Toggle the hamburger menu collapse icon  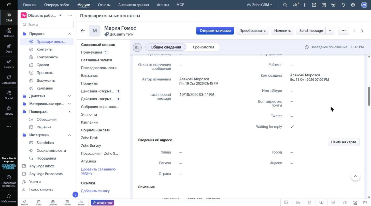click(x=9, y=5)
